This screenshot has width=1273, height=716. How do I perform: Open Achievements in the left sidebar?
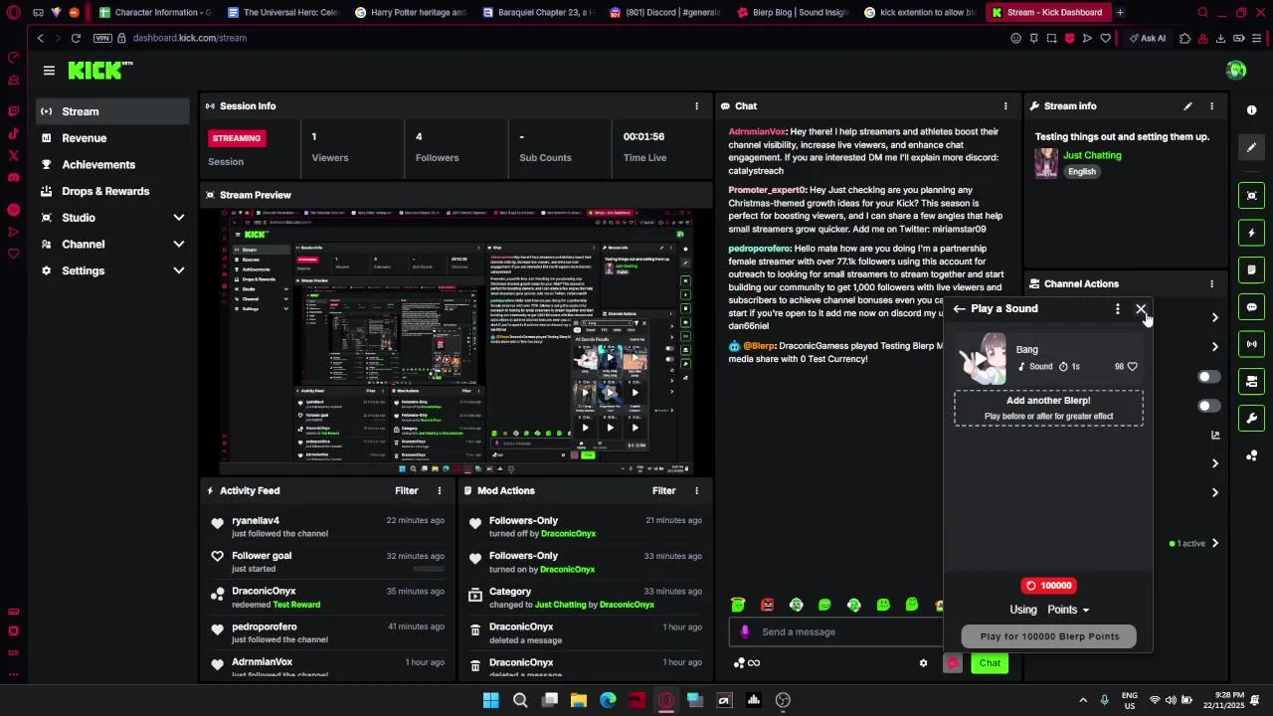(113, 165)
